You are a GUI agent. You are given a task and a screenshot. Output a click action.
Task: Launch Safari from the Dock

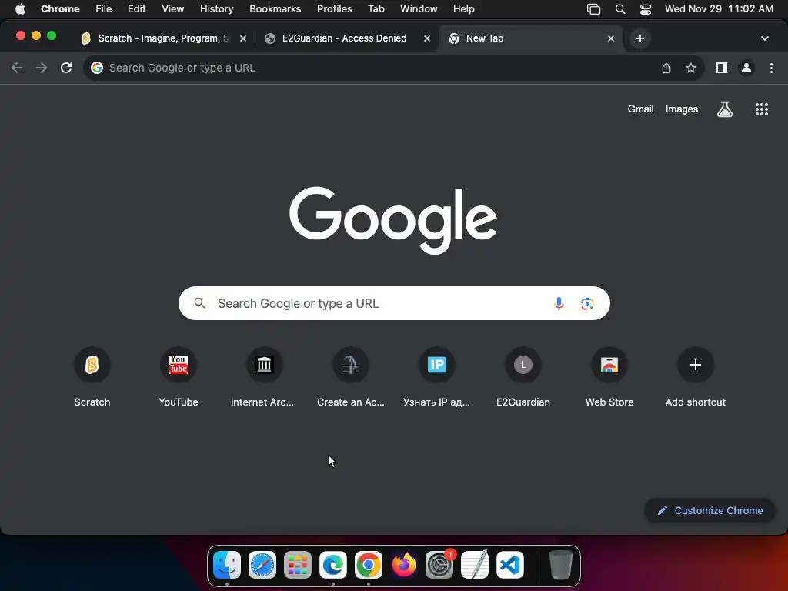tap(262, 565)
